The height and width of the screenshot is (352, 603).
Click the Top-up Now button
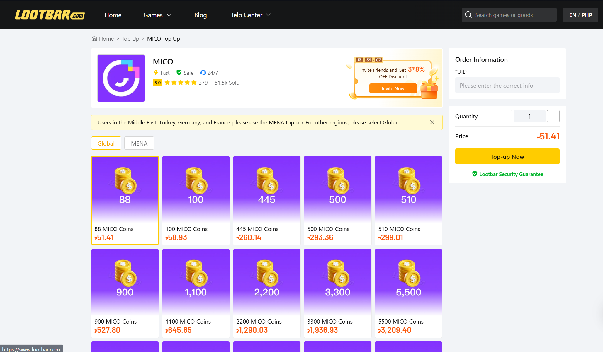coord(507,156)
